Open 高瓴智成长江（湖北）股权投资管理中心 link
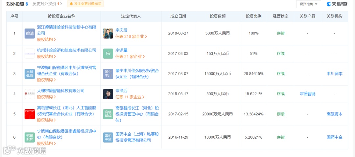This screenshot has height=157, width=355. click(137, 114)
